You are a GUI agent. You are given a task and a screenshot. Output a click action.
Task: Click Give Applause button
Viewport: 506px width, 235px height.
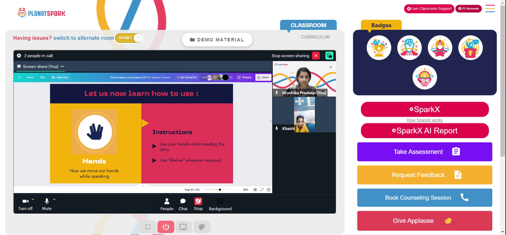click(425, 221)
